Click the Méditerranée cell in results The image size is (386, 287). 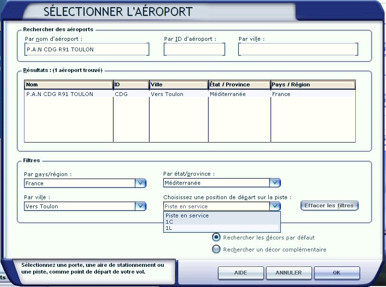coord(228,94)
